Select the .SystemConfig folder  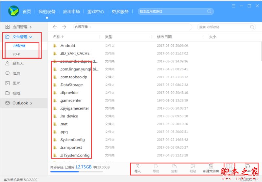pos(72,140)
